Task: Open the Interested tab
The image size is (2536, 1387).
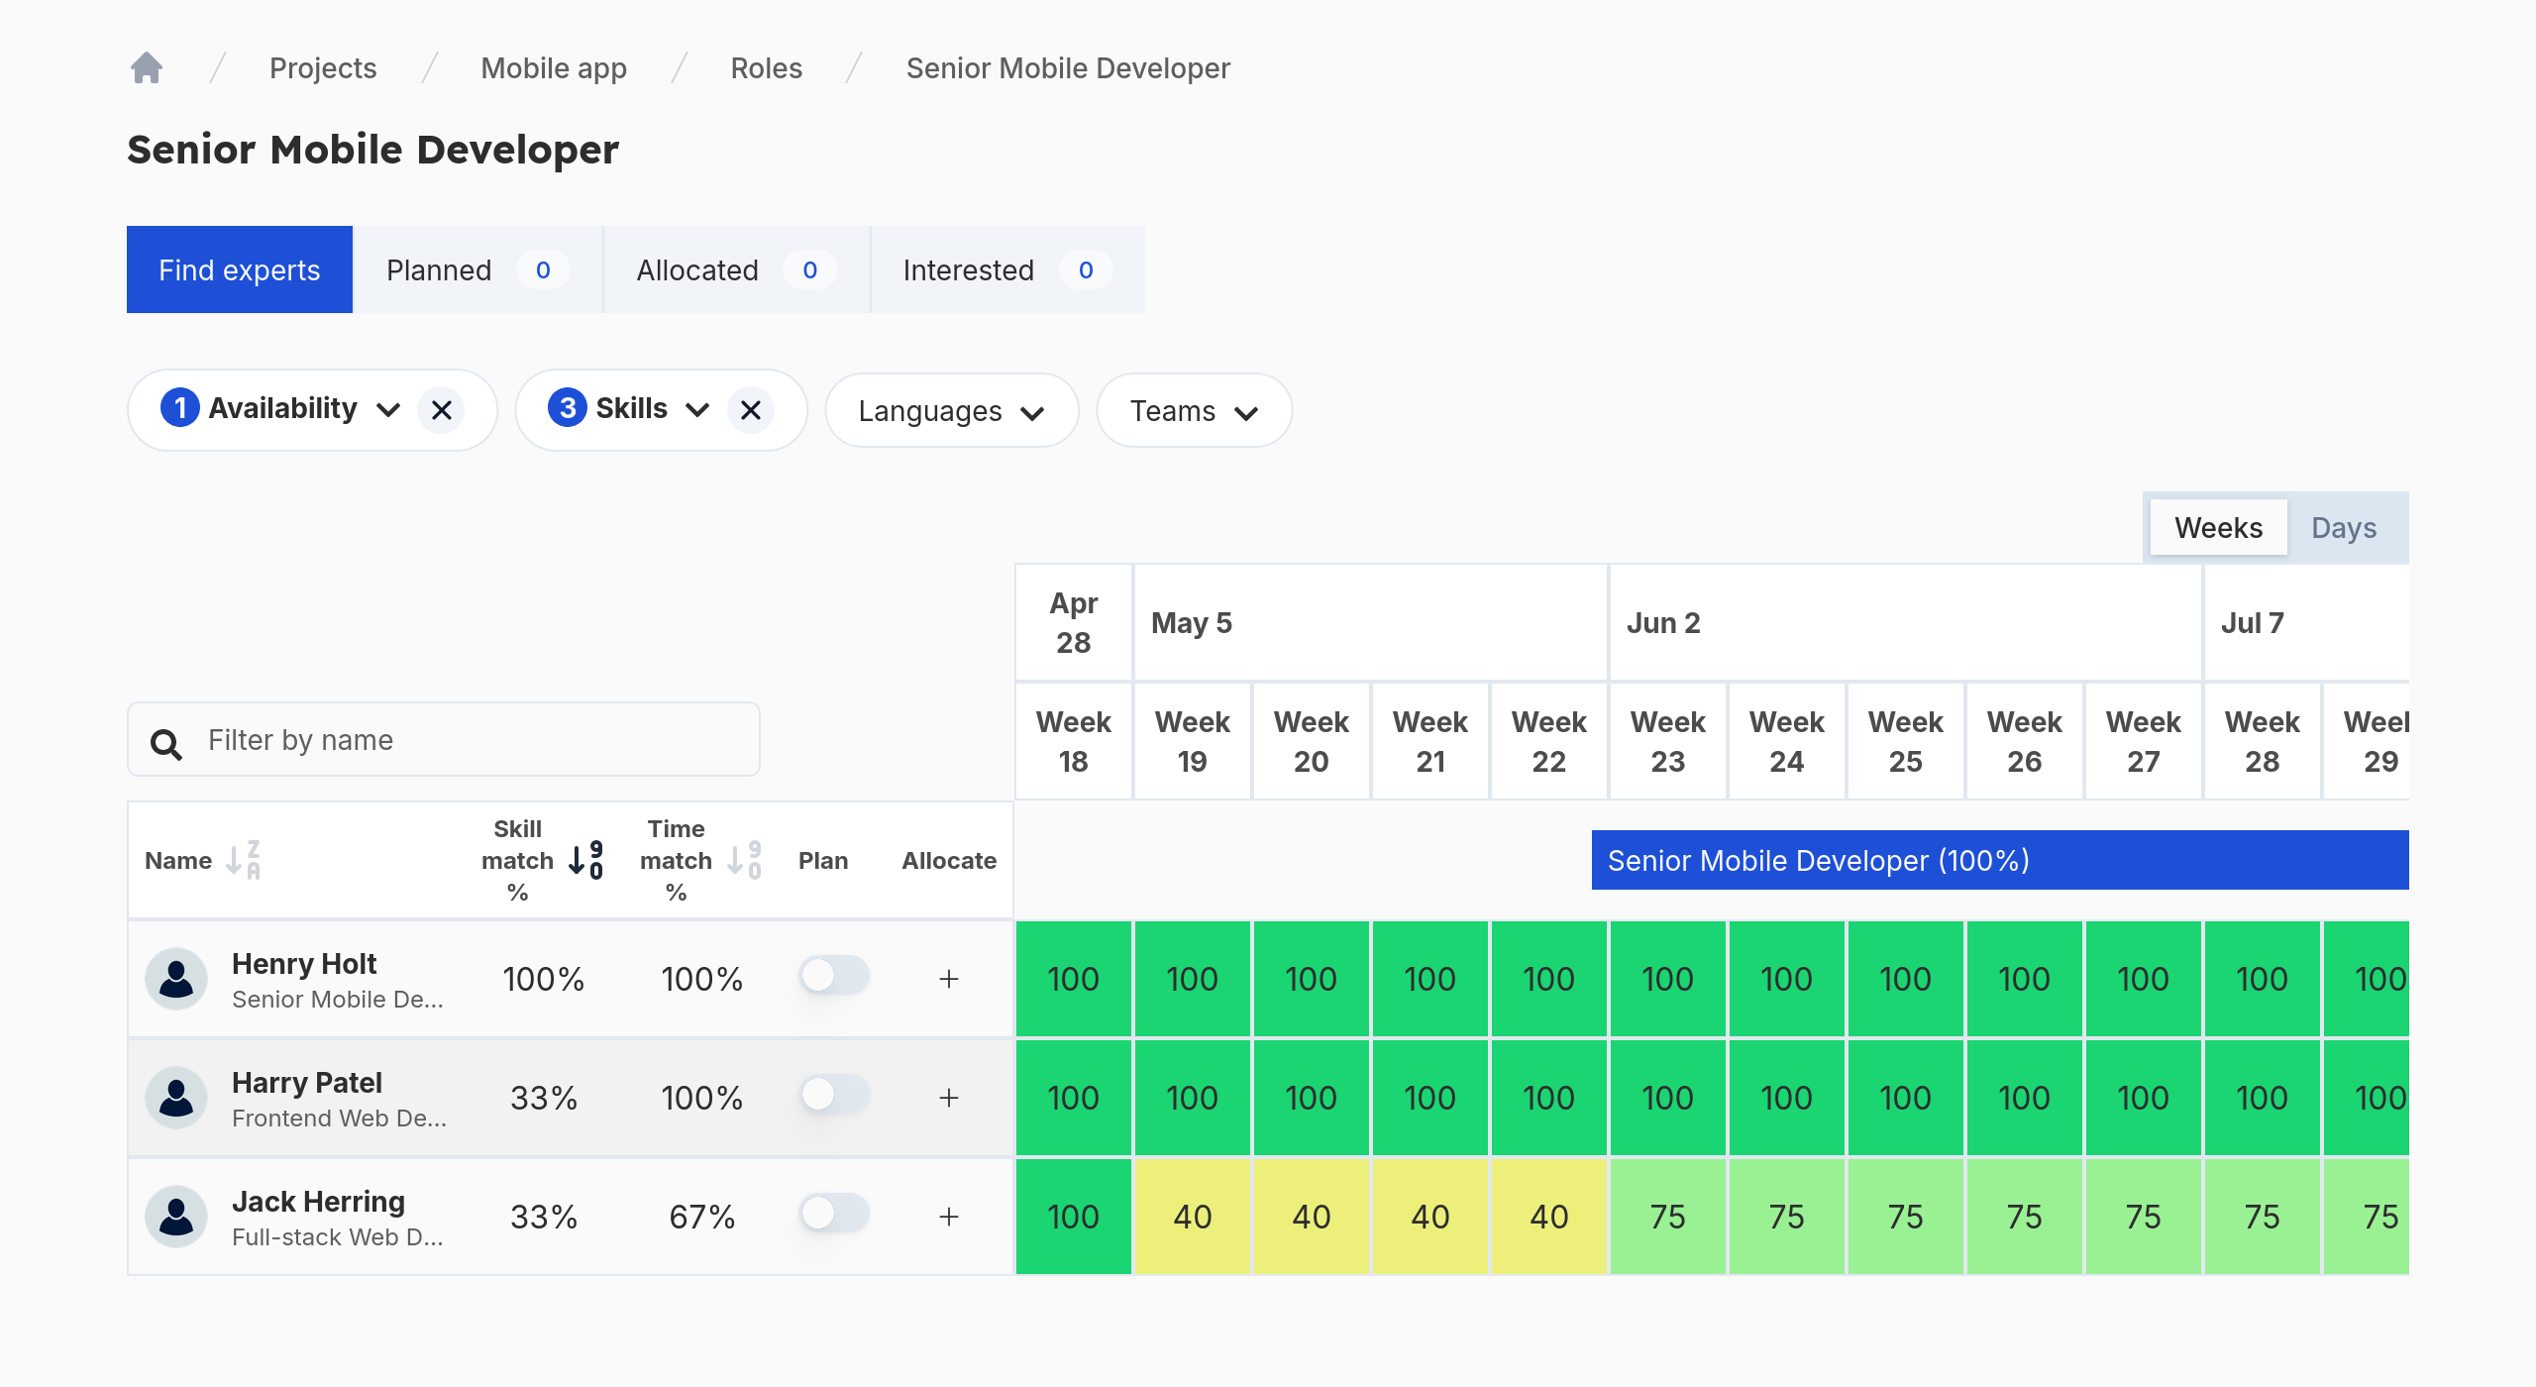Action: [1006, 269]
